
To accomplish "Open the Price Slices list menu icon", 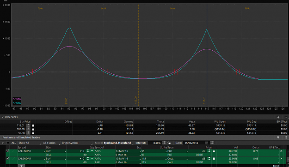I will (286, 117).
